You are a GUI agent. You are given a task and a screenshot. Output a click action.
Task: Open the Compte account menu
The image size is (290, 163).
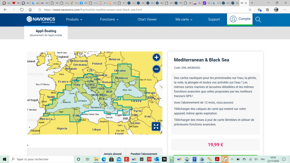240,19
